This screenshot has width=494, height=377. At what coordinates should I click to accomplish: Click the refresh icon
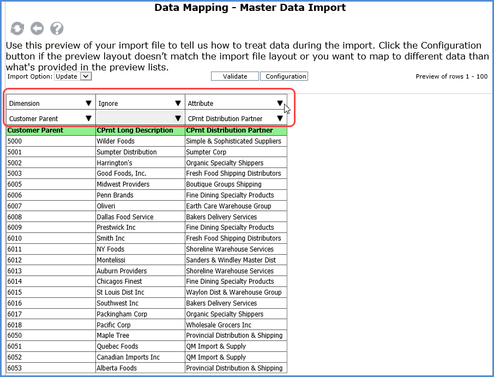pos(17,28)
